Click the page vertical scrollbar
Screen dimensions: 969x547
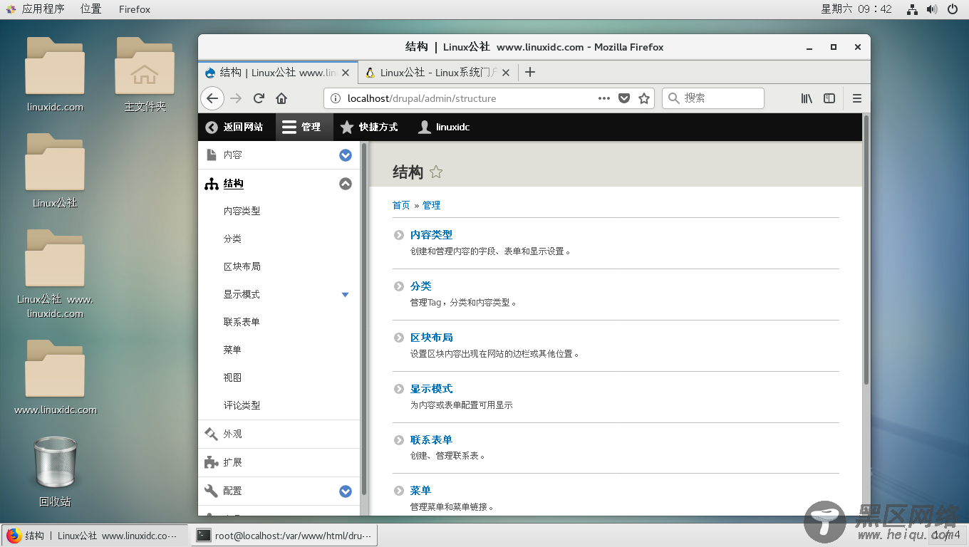point(866,249)
